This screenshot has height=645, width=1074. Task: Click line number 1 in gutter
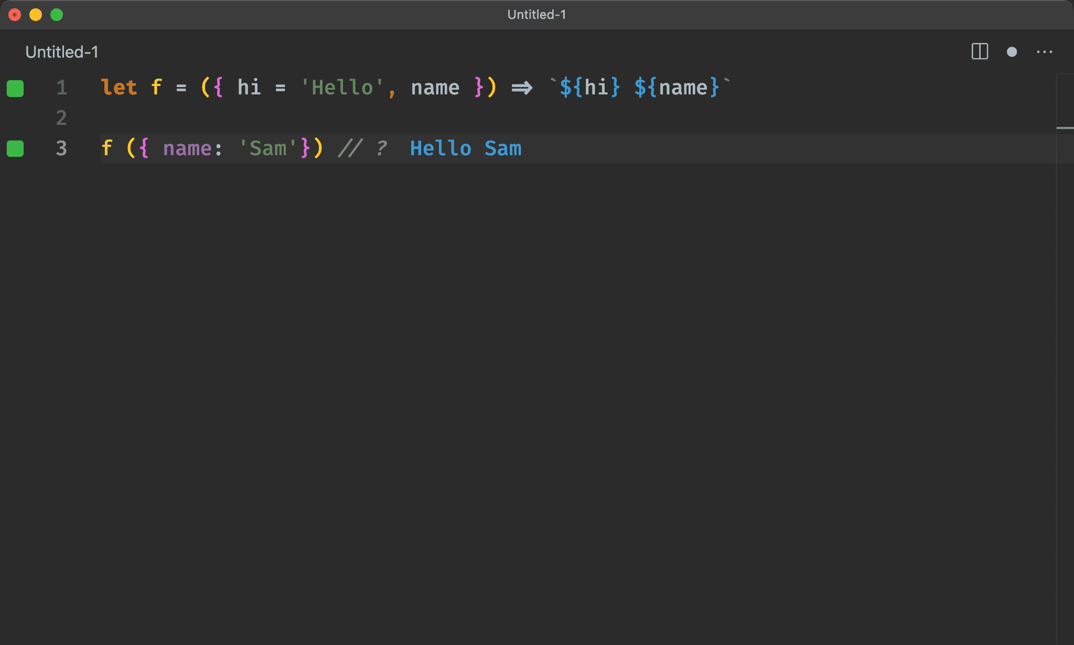click(61, 88)
